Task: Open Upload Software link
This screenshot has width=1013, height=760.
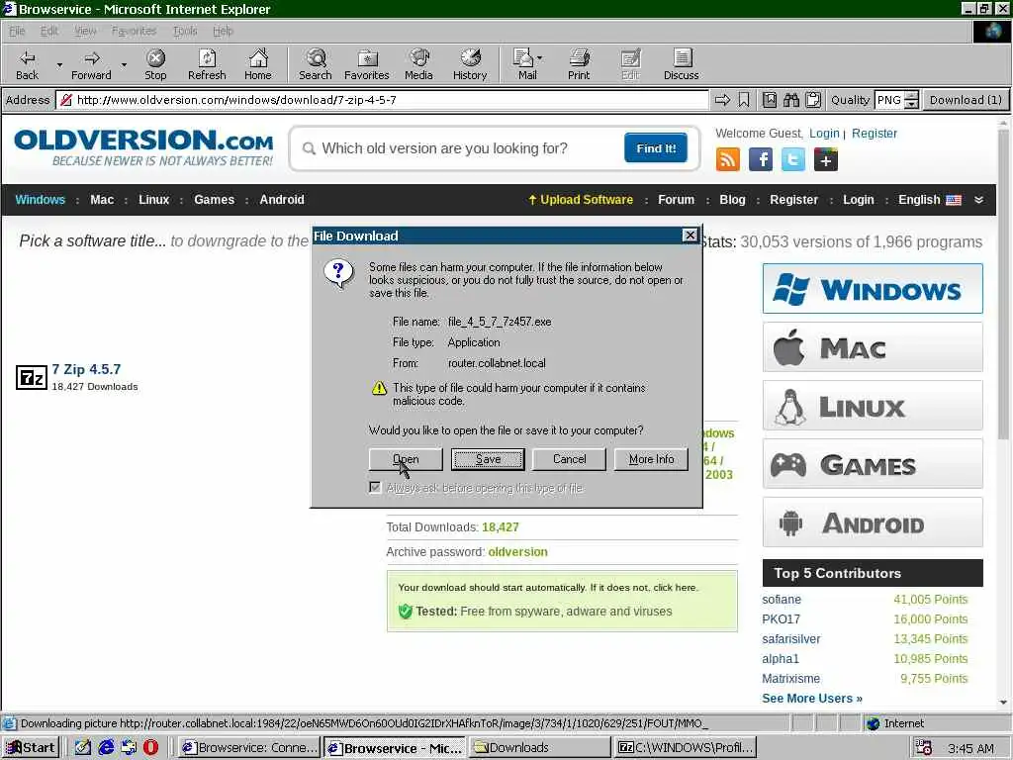Action: point(580,200)
